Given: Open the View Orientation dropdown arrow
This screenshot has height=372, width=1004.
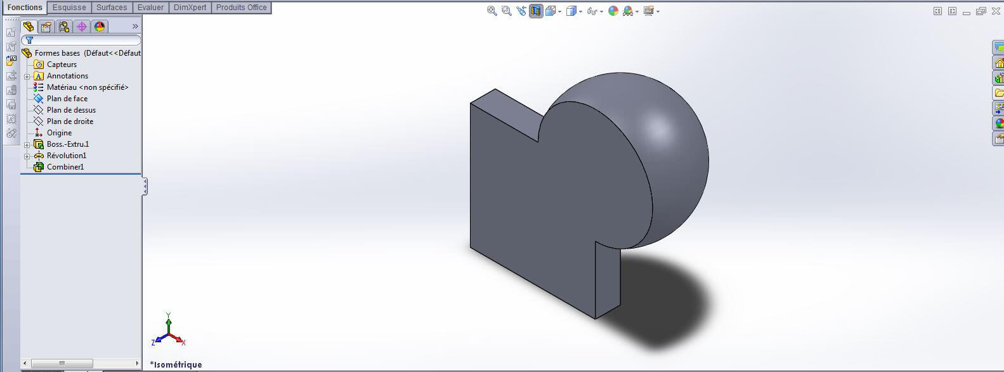Looking at the screenshot, I should [559, 11].
